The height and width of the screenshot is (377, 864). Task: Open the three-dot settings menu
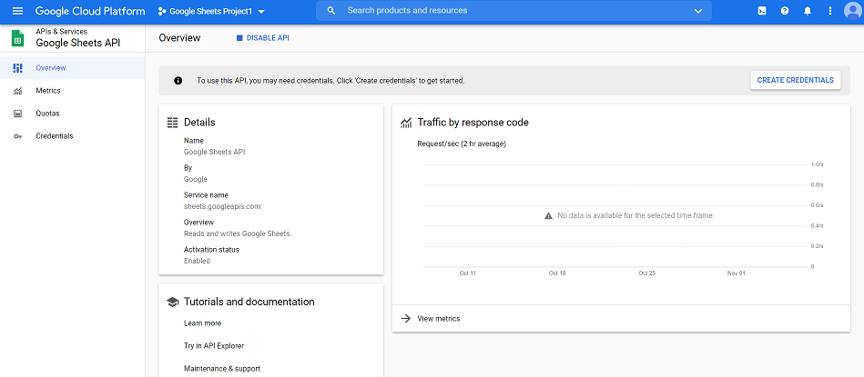click(x=829, y=11)
